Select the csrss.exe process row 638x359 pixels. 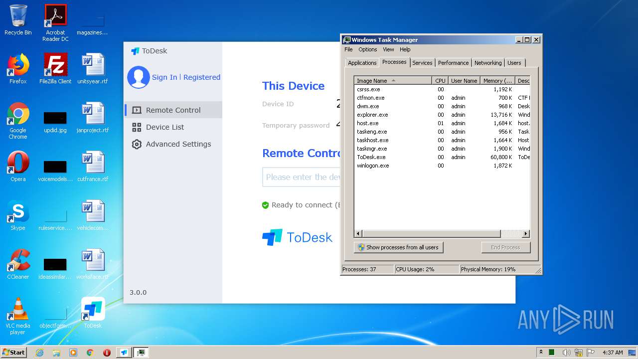(x=442, y=89)
